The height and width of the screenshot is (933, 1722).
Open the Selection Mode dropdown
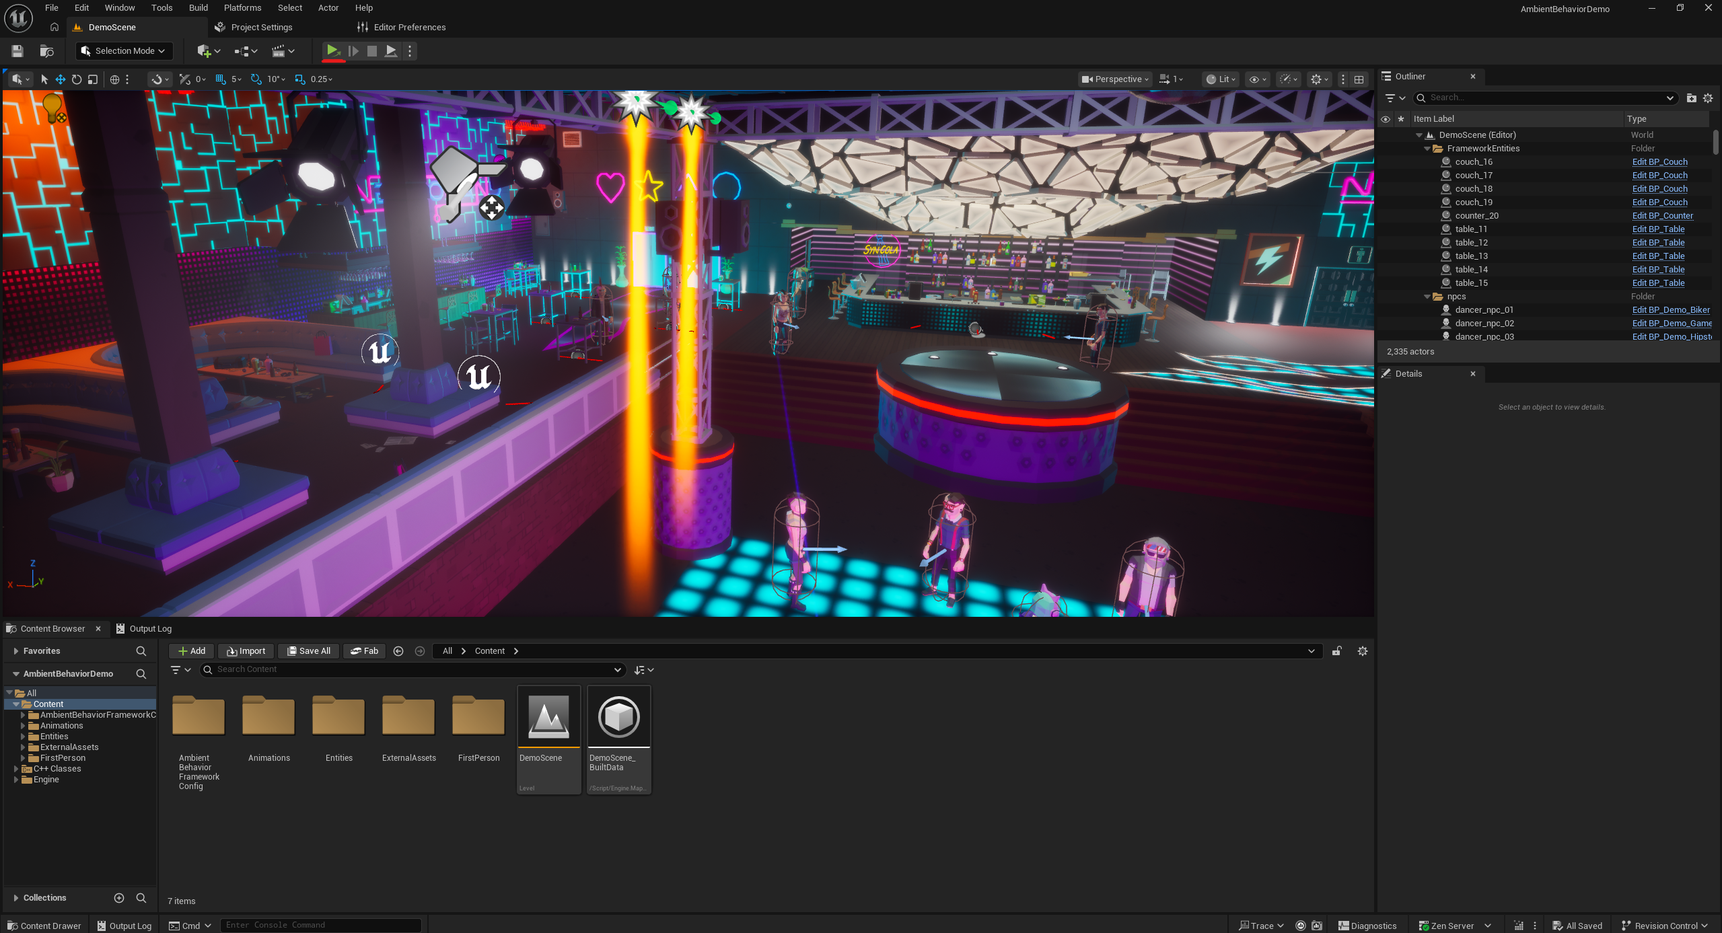pyautogui.click(x=124, y=51)
